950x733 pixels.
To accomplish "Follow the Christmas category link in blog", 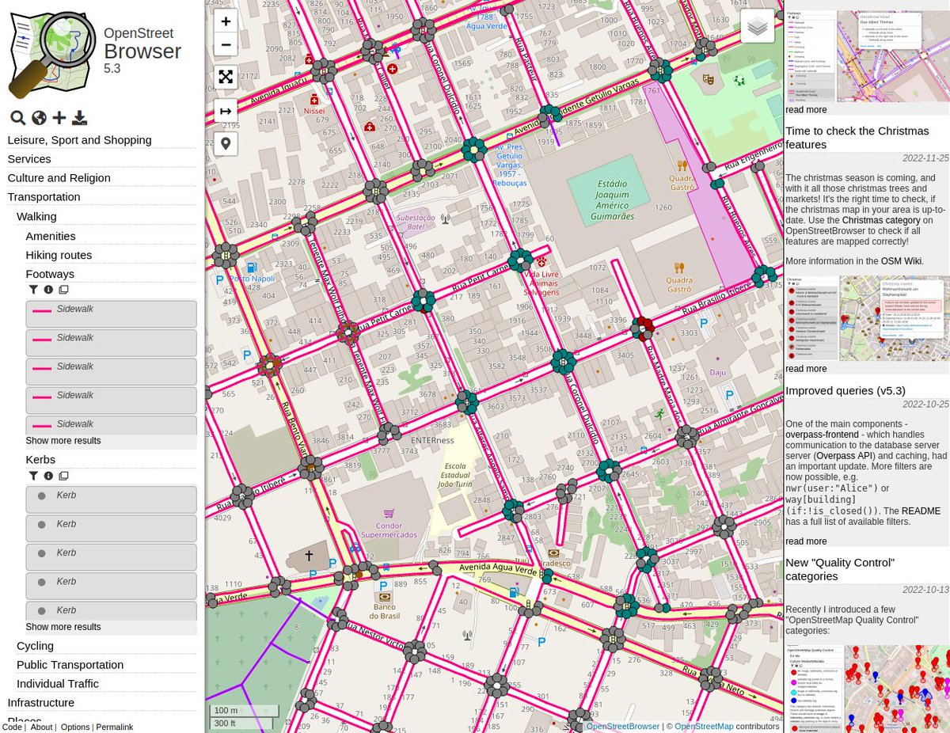I will (881, 220).
